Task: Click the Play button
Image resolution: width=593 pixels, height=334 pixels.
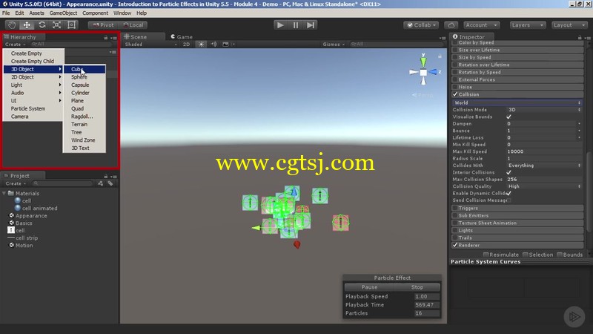Action: coord(280,25)
